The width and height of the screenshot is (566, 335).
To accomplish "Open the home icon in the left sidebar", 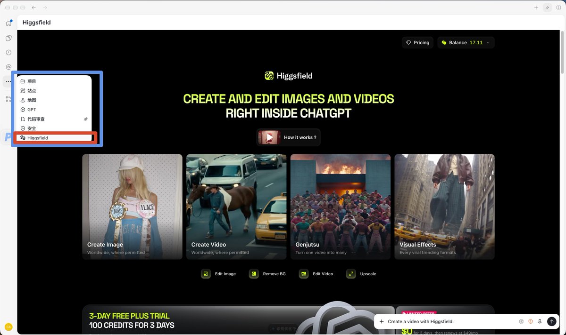I will point(8,23).
